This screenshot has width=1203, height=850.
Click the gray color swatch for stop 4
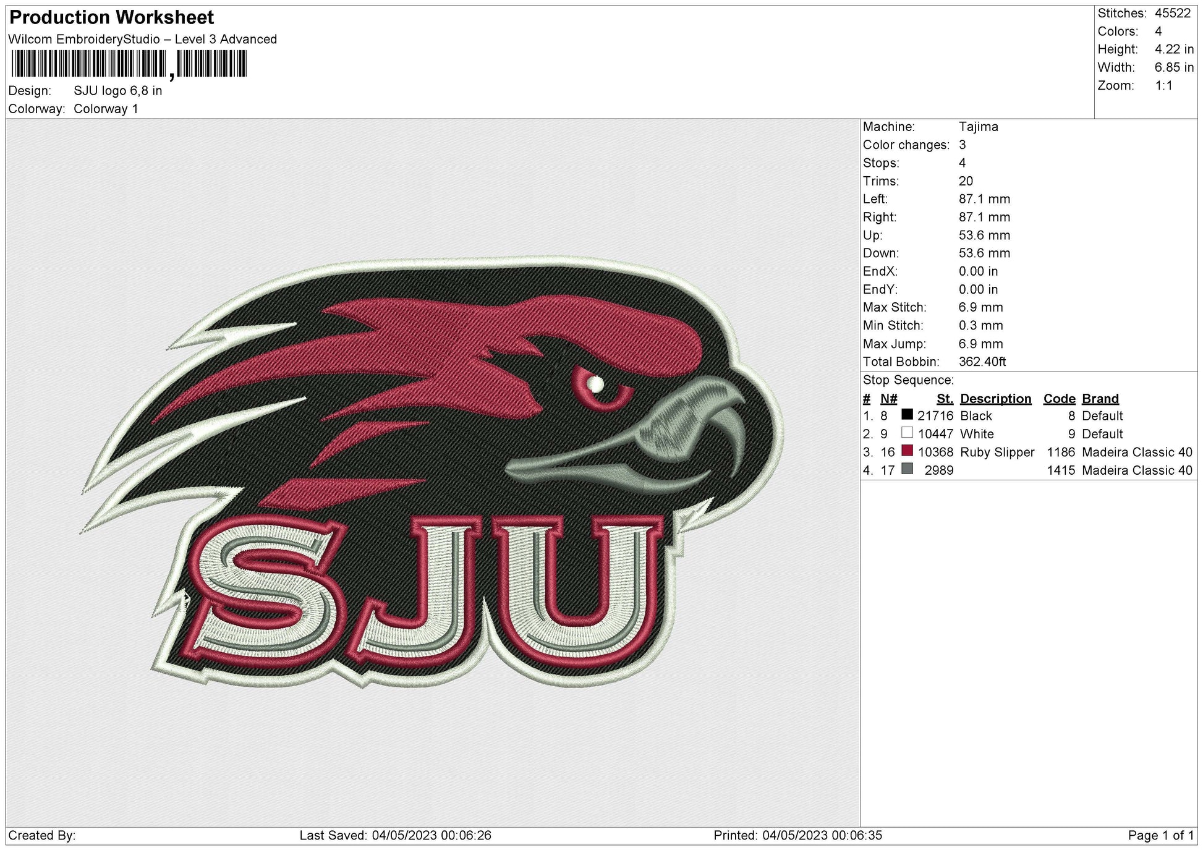[x=907, y=469]
